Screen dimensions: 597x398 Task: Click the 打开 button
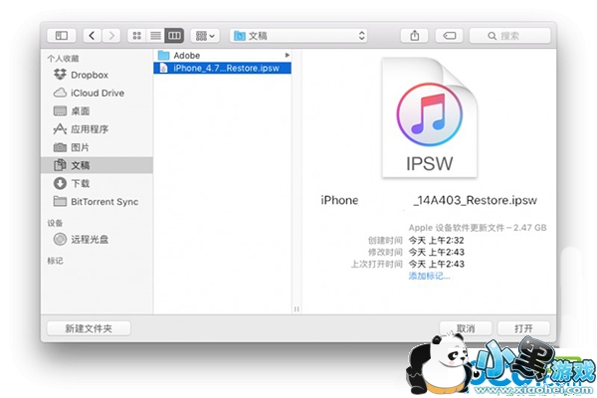tap(523, 328)
